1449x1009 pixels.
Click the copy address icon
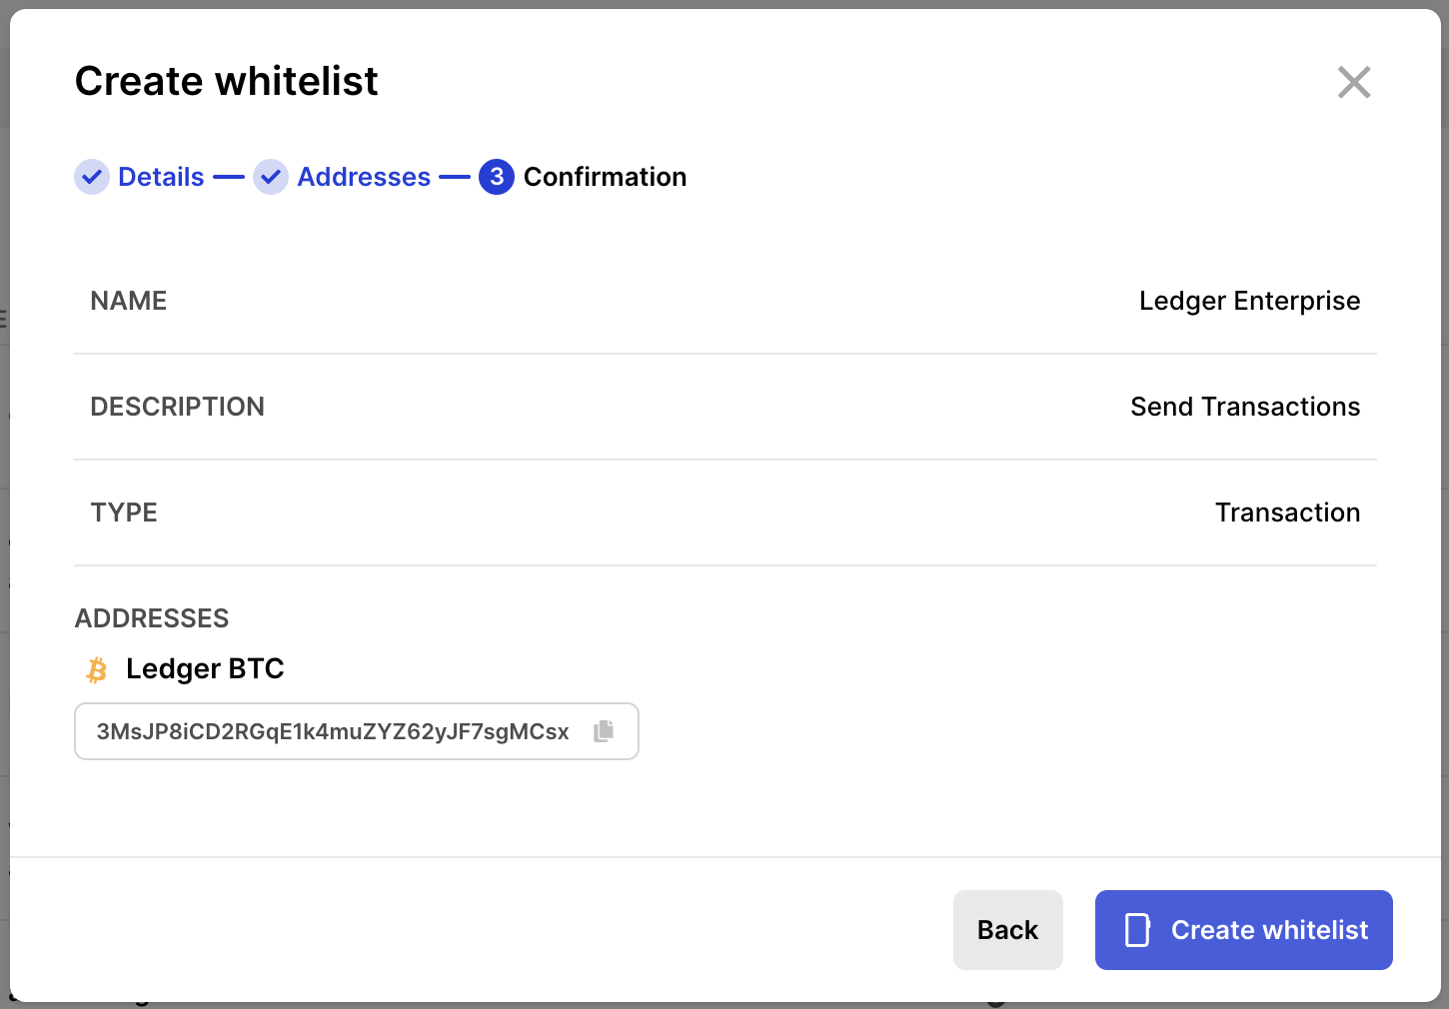(x=604, y=731)
